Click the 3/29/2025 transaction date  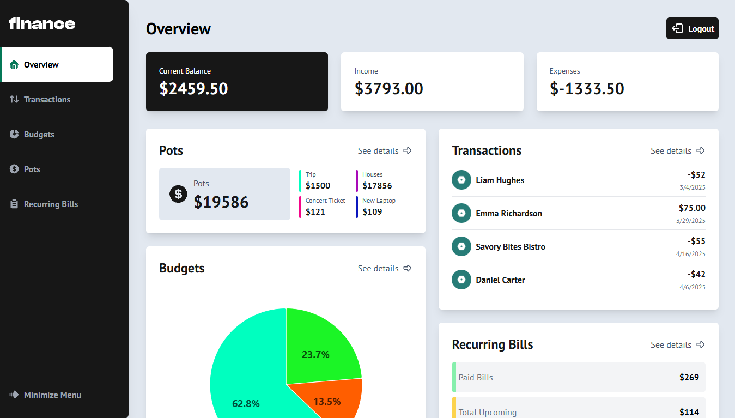691,221
